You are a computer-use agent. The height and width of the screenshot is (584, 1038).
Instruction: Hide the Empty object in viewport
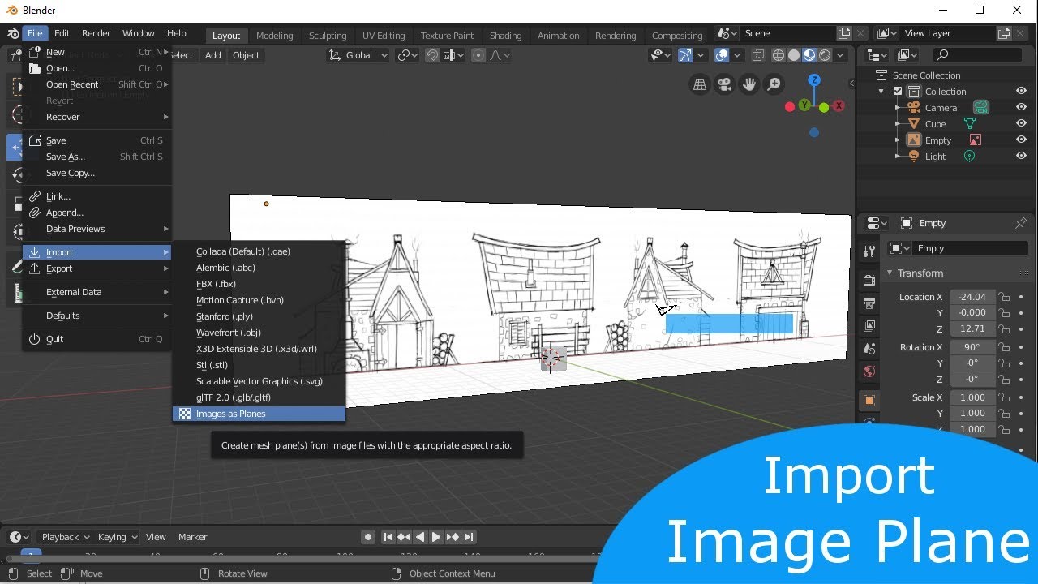click(x=1021, y=140)
